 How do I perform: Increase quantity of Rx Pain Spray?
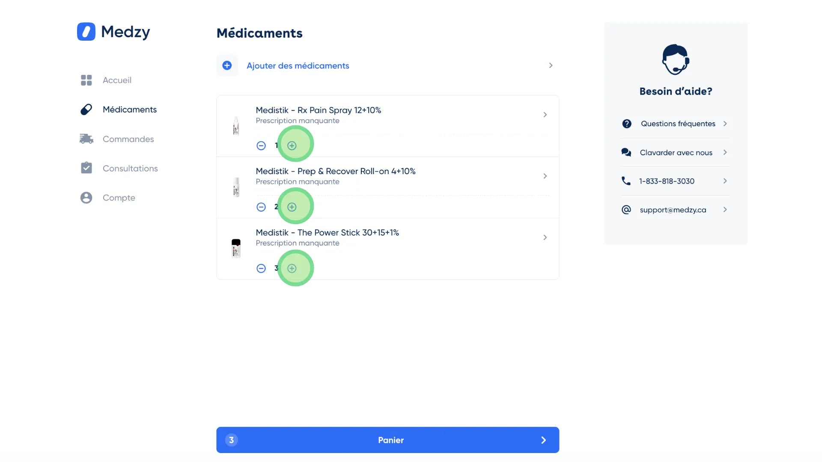tap(292, 145)
